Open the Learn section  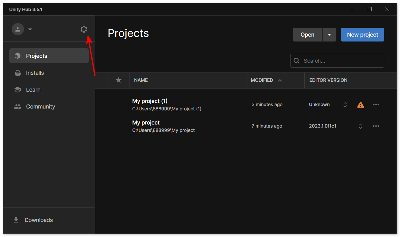point(49,90)
